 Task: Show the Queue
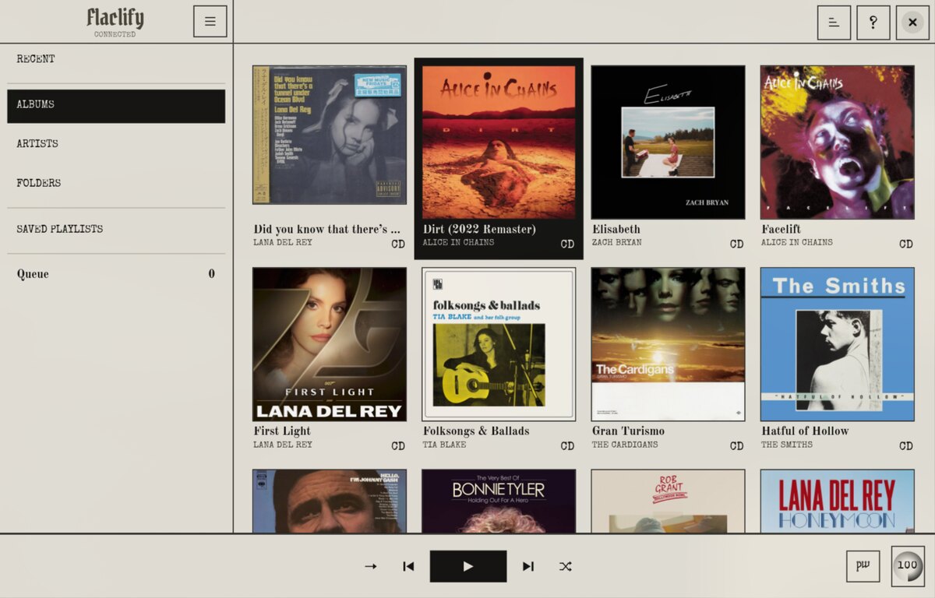116,274
